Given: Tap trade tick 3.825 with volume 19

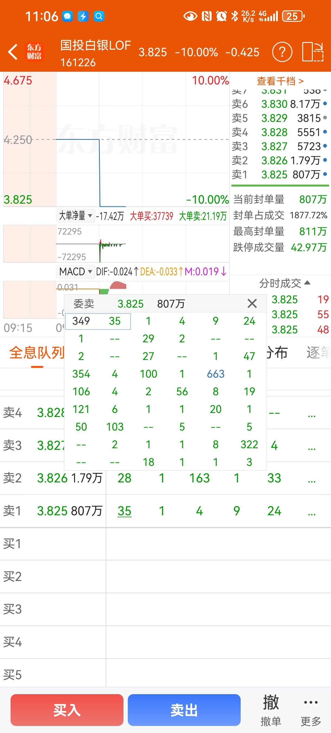Looking at the screenshot, I should point(301,300).
